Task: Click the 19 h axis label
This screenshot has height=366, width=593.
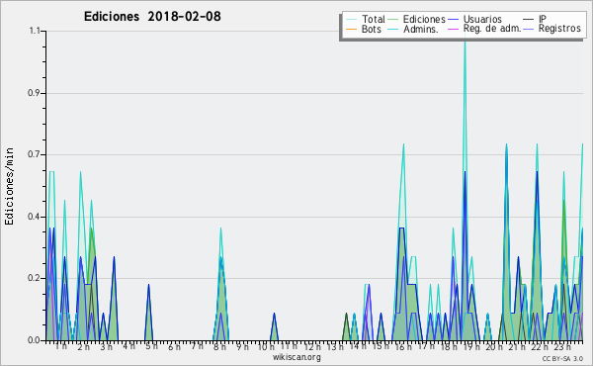Action: coord(471,346)
